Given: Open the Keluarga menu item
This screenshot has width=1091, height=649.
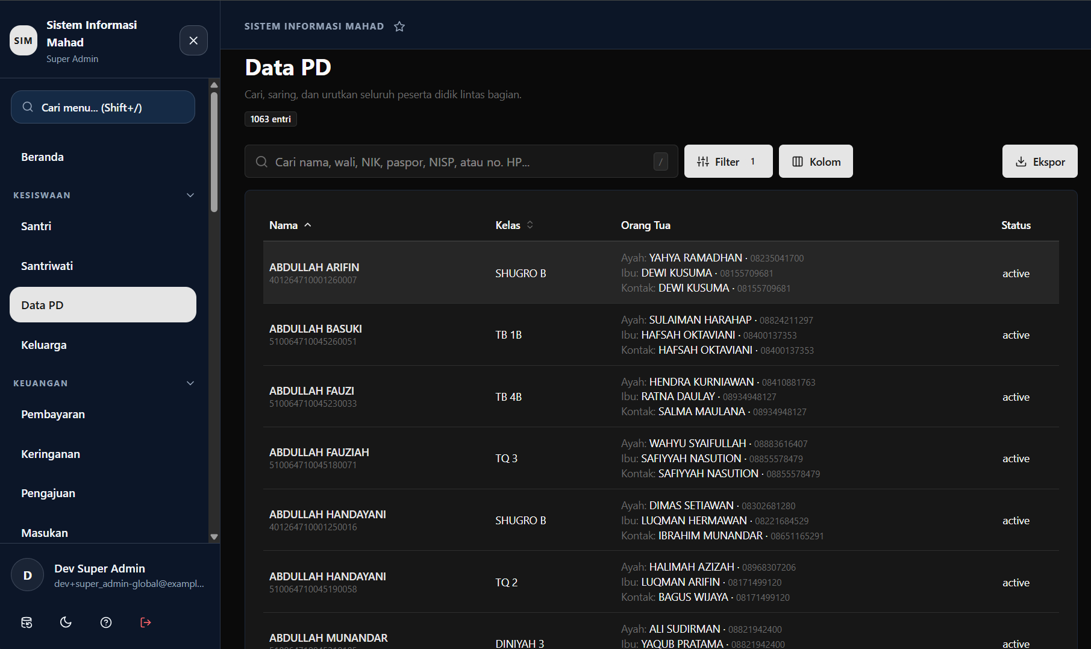Looking at the screenshot, I should coord(103,345).
